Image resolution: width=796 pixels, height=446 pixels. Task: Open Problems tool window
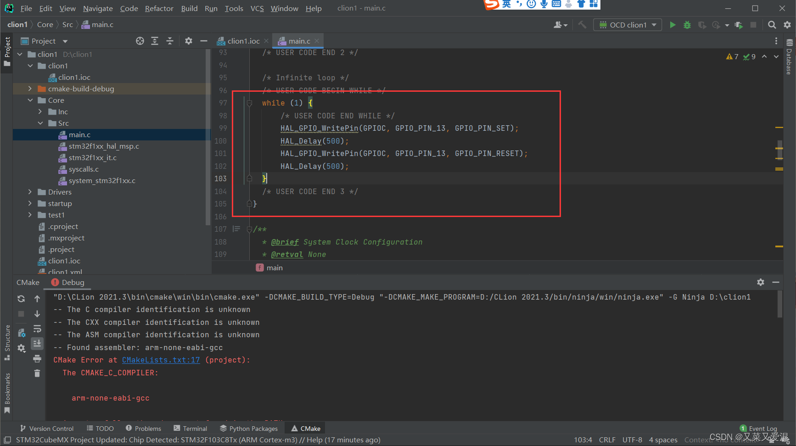click(x=143, y=429)
